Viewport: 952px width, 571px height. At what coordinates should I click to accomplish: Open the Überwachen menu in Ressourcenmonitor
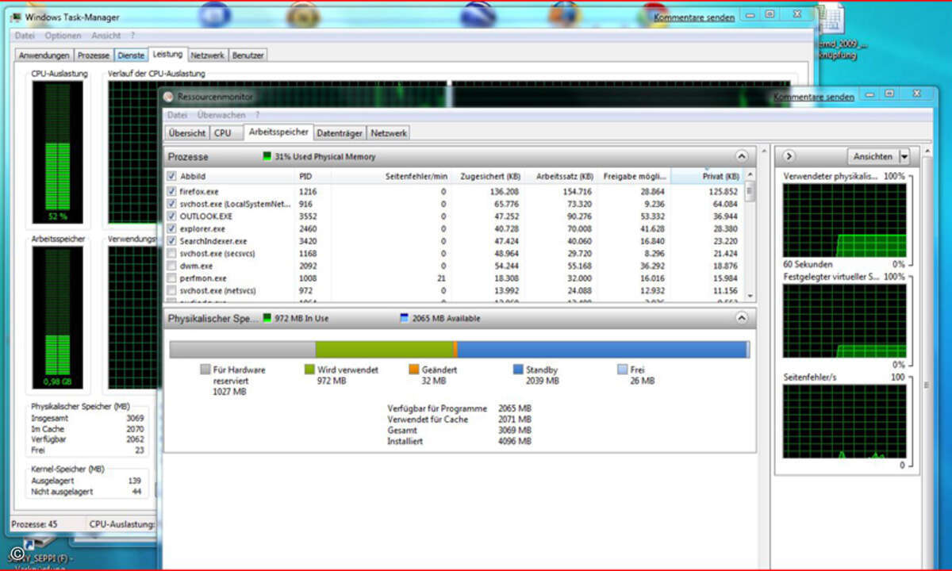pos(221,115)
